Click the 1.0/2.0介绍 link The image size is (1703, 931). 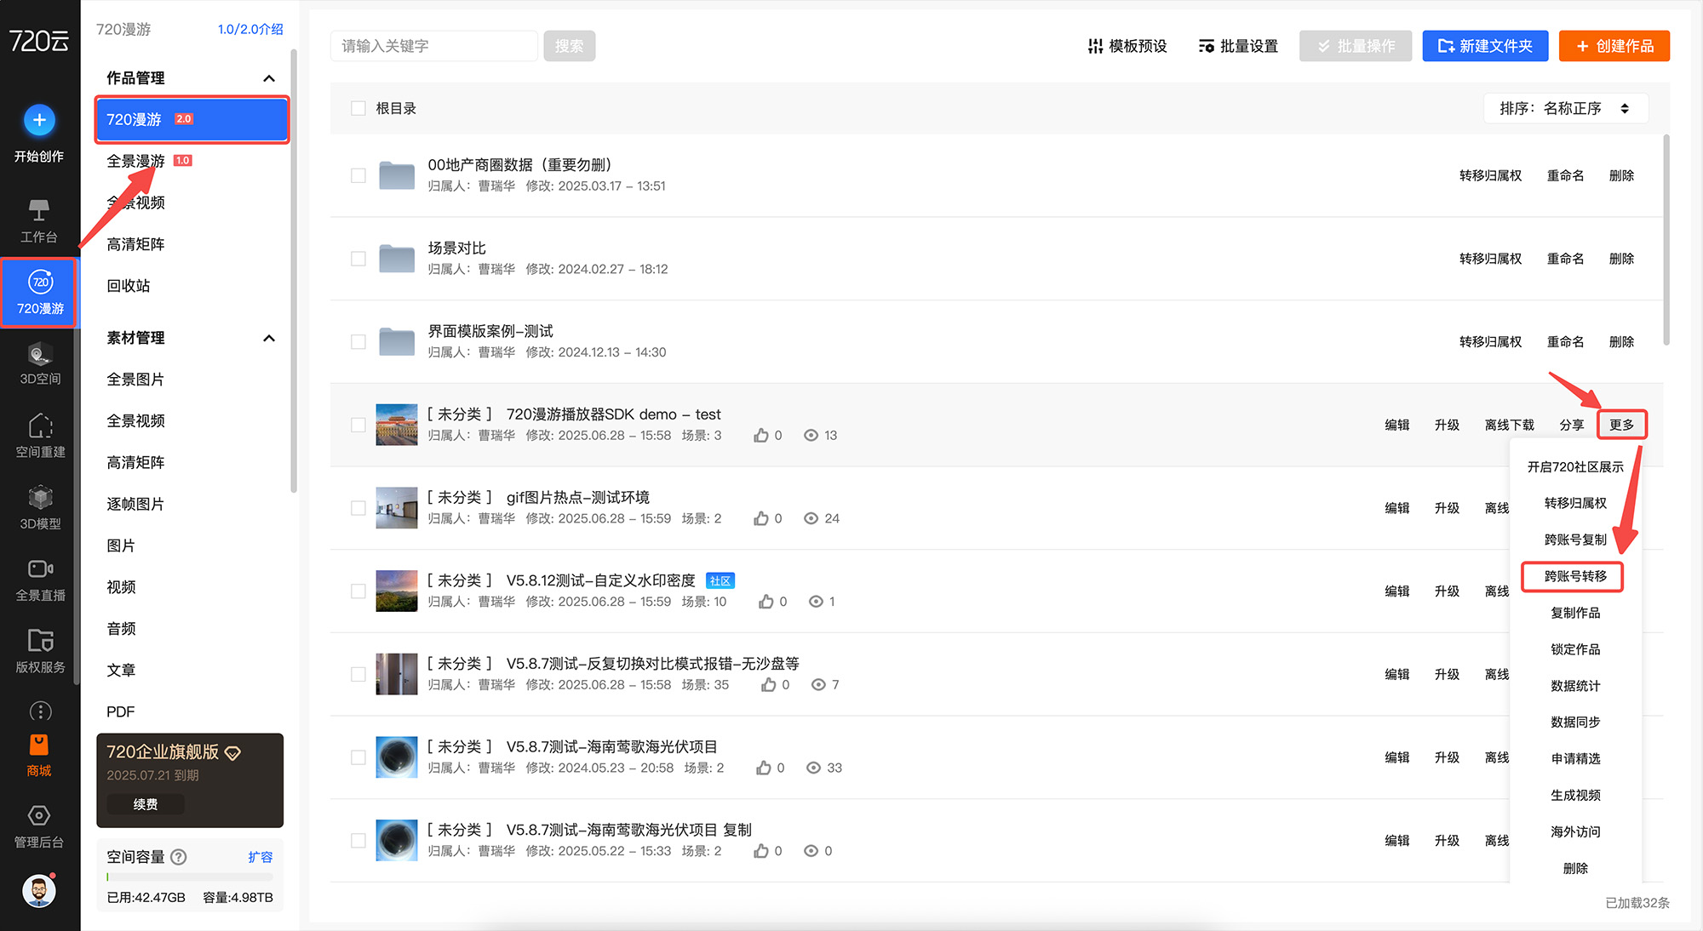click(x=250, y=29)
